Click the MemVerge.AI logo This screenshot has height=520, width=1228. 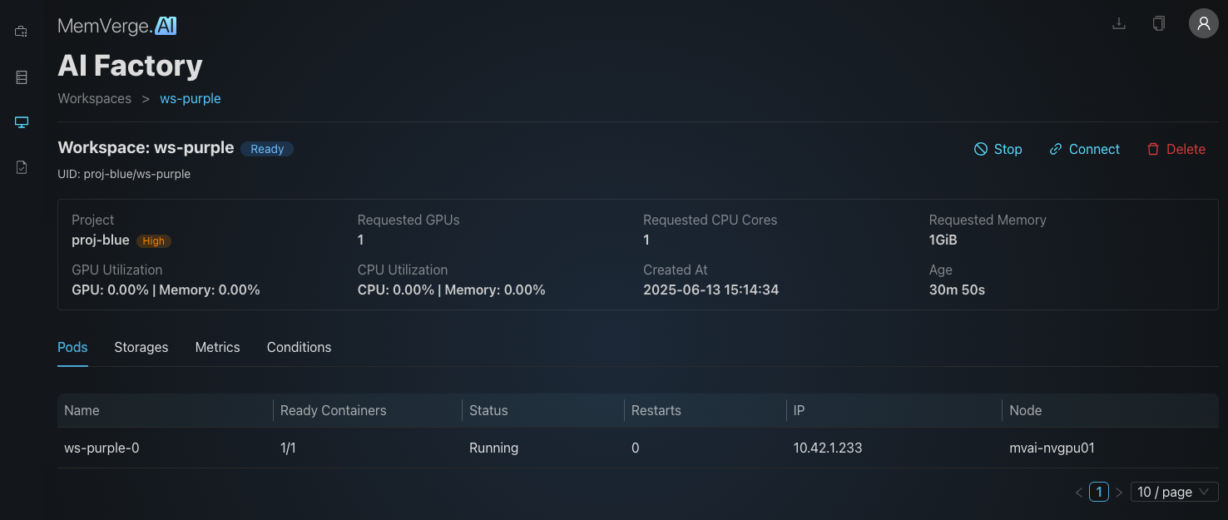pyautogui.click(x=117, y=26)
